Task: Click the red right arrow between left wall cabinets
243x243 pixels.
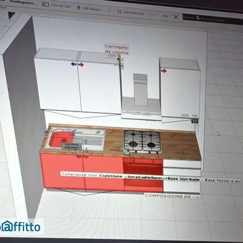Action: 81,65
